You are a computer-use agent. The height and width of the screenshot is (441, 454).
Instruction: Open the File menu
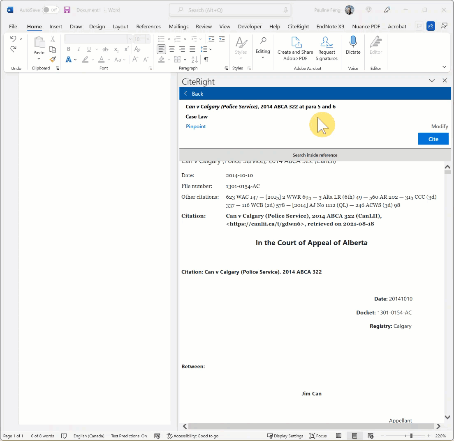(x=13, y=26)
